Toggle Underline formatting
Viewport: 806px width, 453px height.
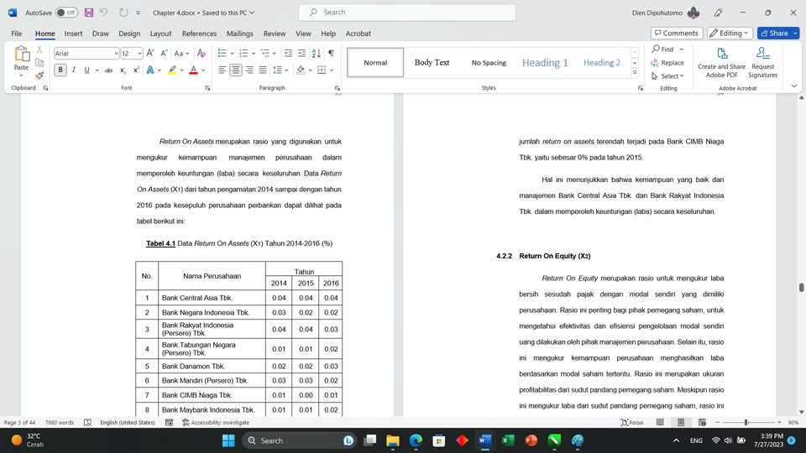[86, 70]
